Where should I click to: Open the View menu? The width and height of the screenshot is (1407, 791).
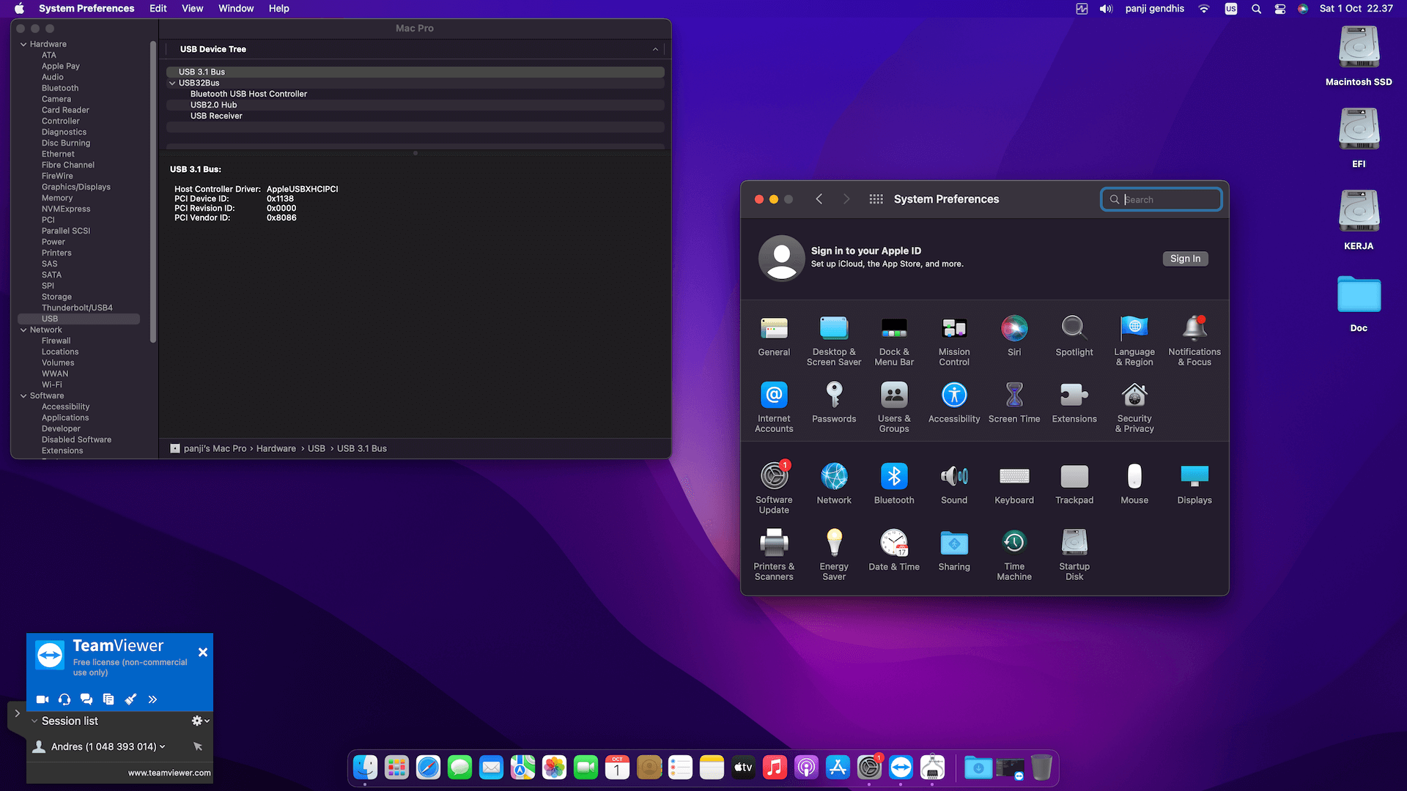[x=192, y=8]
